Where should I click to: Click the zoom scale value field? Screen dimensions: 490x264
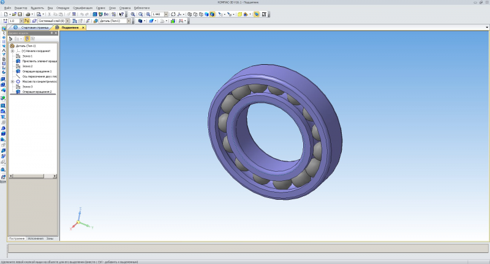(x=158, y=14)
